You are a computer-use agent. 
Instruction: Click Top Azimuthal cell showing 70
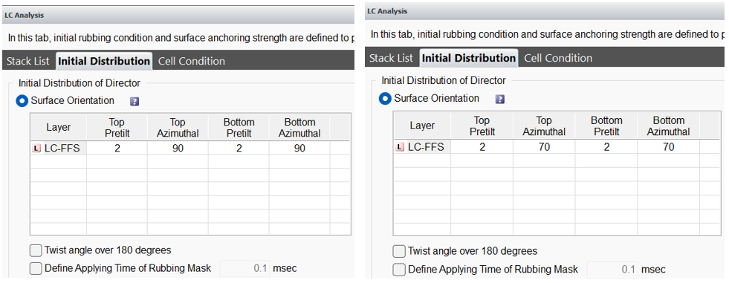543,147
